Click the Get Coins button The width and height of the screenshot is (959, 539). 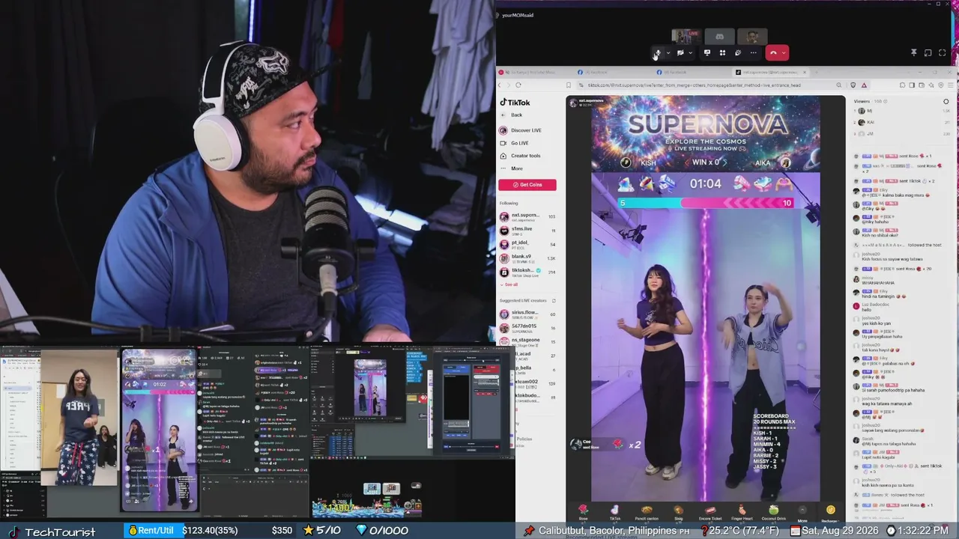pos(527,185)
